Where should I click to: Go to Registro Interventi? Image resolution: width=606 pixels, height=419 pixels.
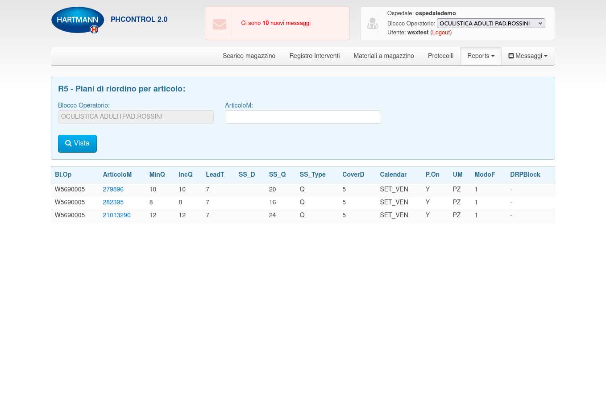pos(315,56)
